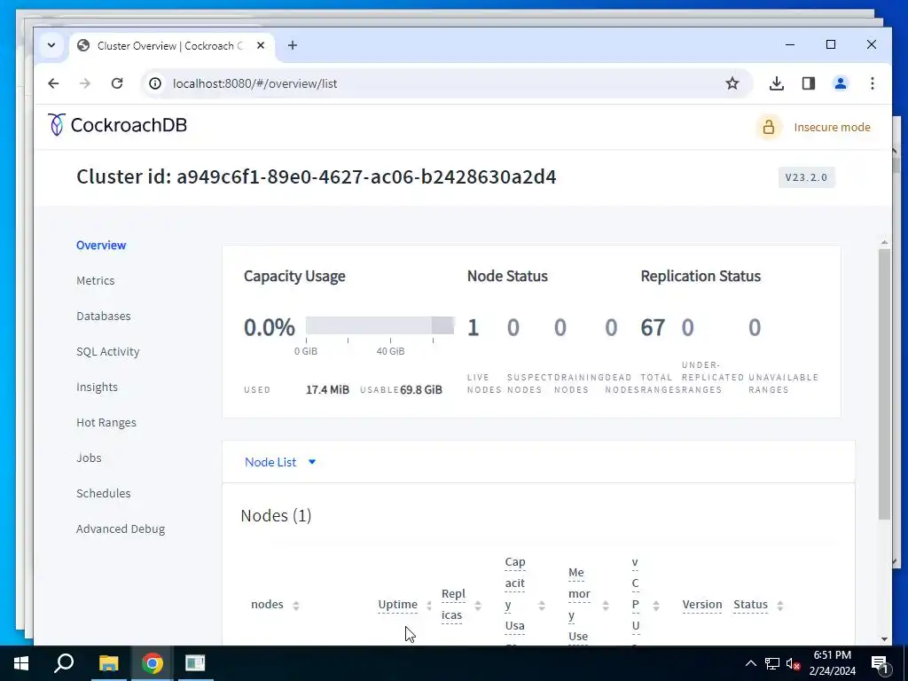The width and height of the screenshot is (908, 681).
Task: Bookmark this page with the star icon
Action: click(x=732, y=83)
